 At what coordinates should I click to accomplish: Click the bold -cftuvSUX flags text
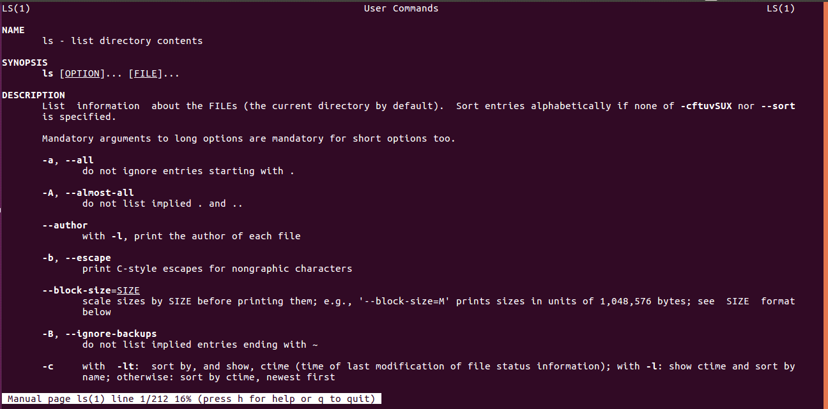pyautogui.click(x=706, y=106)
